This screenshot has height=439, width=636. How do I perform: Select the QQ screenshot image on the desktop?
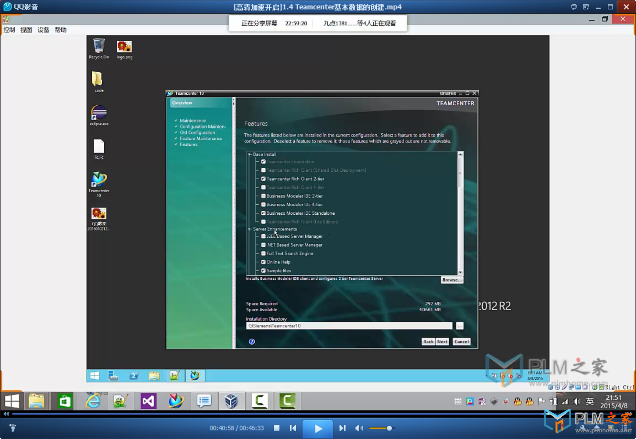pyautogui.click(x=99, y=219)
